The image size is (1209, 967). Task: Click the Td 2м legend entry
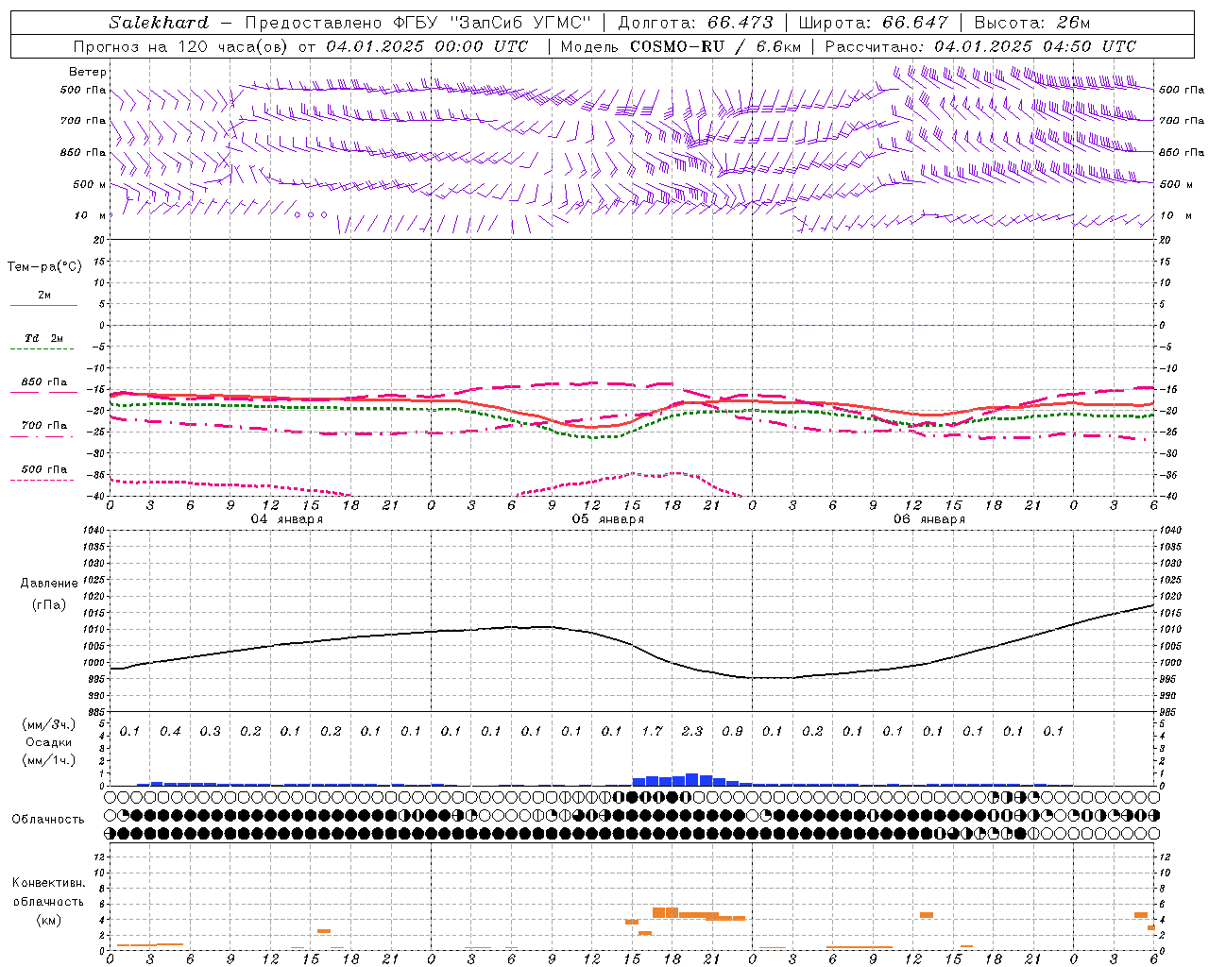coord(44,338)
